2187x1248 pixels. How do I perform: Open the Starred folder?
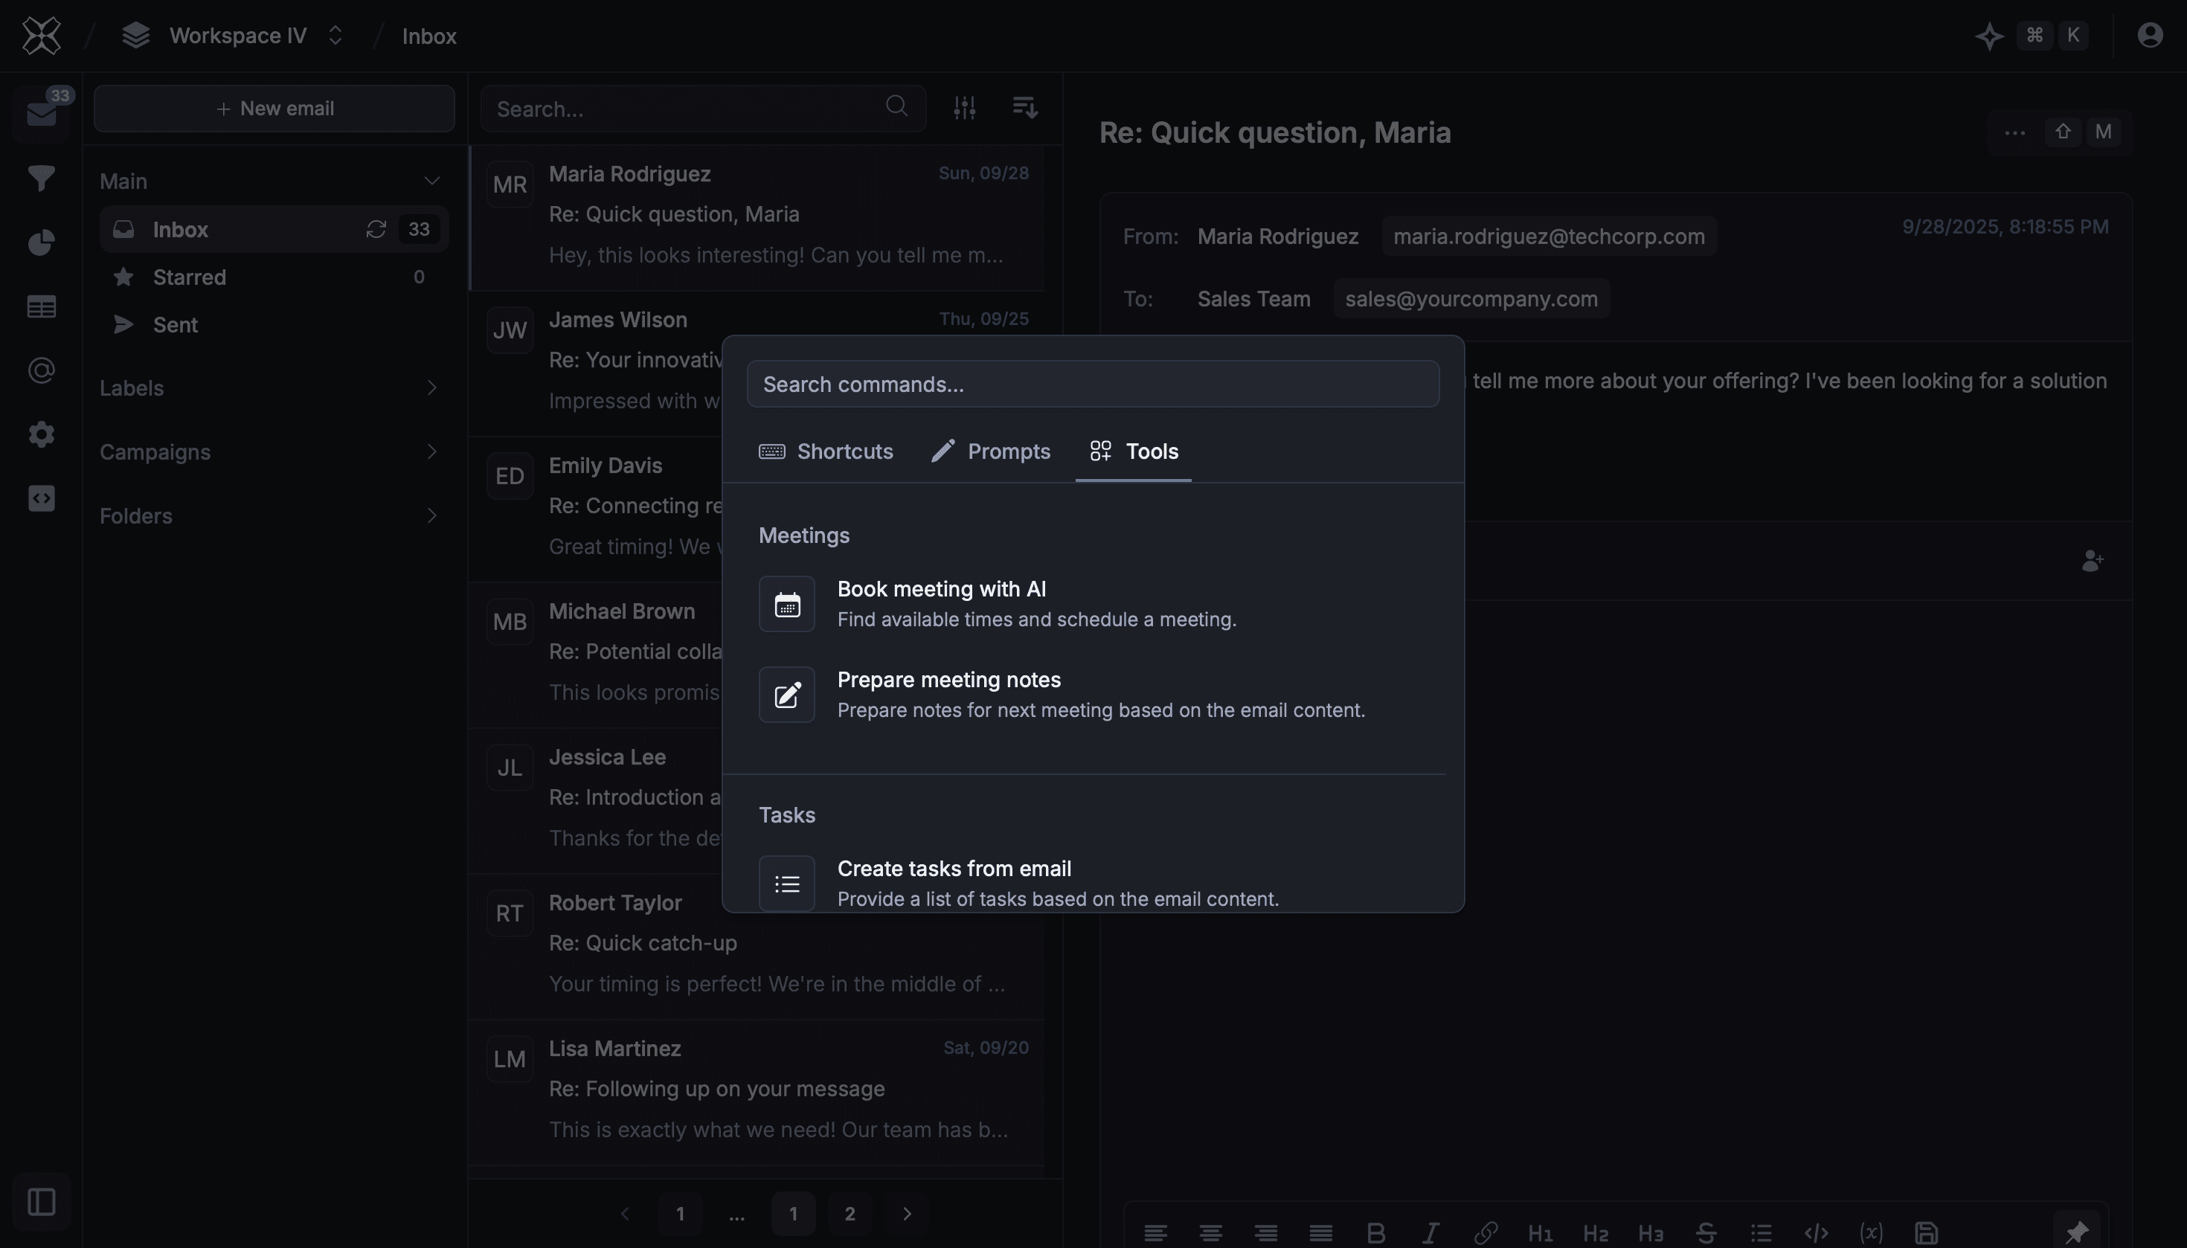[x=190, y=277]
